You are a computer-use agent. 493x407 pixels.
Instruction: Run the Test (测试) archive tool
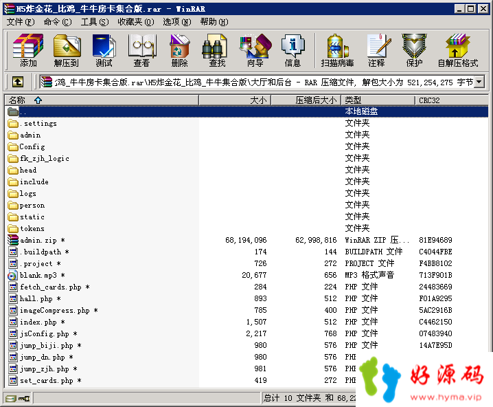click(104, 50)
